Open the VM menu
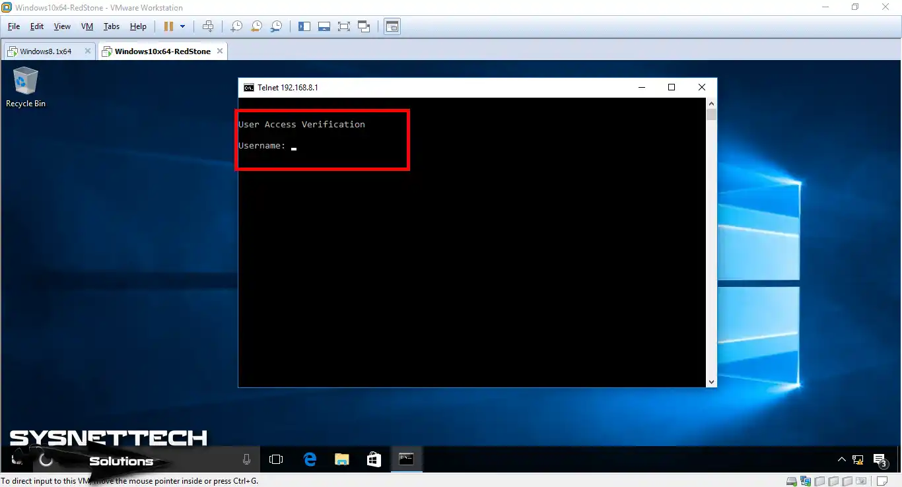Viewport: 902px width, 487px height. pos(87,26)
